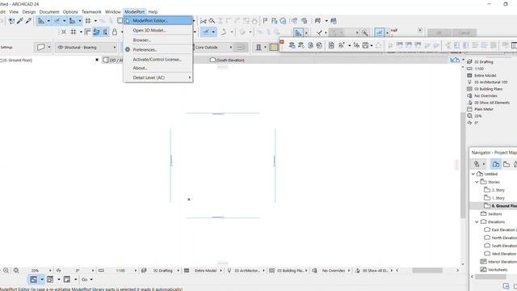
Task: Click the syringe inject parameters tool
Action: [x=28, y=21]
